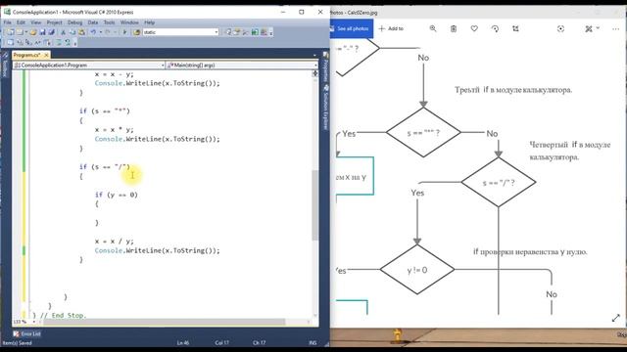Click the Paste toolbar icon
The image size is (627, 352).
(81, 32)
